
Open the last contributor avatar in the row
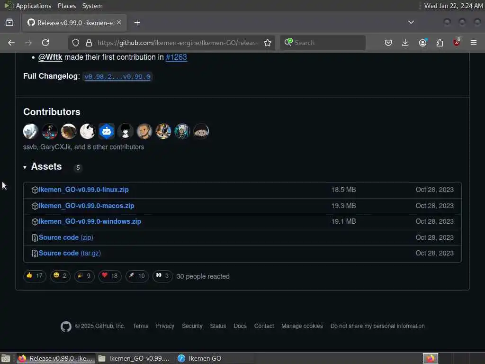click(201, 131)
